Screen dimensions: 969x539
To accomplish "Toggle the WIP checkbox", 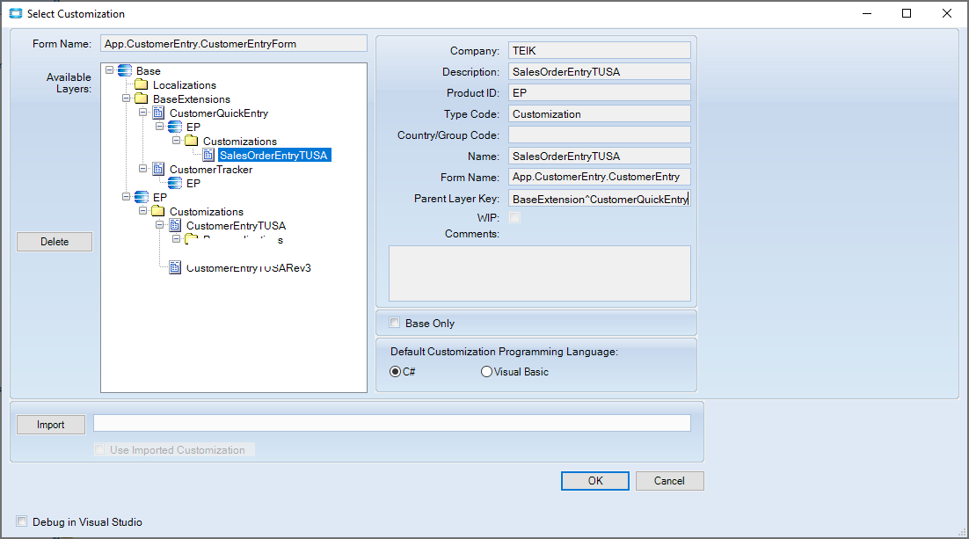I will click(514, 217).
